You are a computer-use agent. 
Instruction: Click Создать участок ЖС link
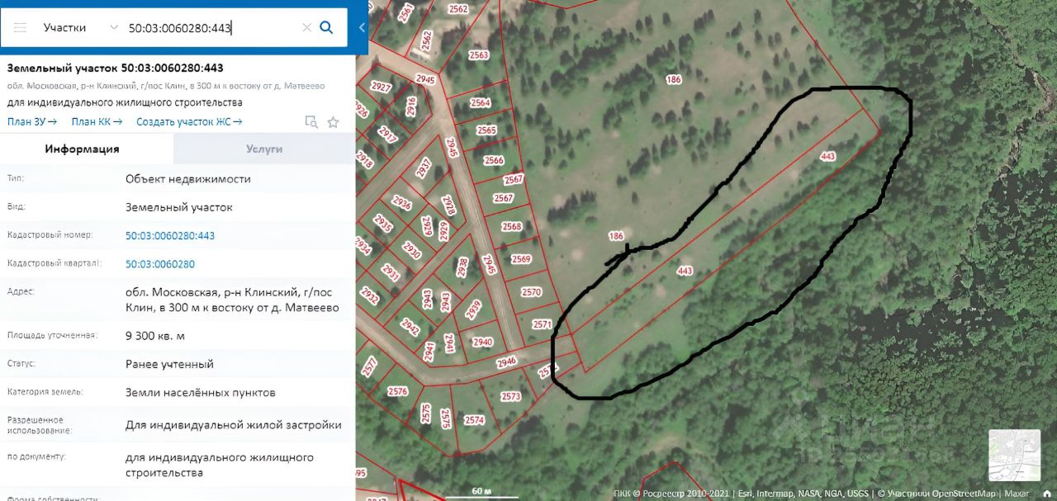click(189, 122)
